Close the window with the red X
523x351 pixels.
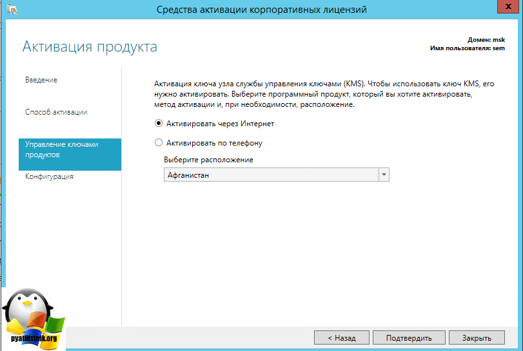coord(508,6)
